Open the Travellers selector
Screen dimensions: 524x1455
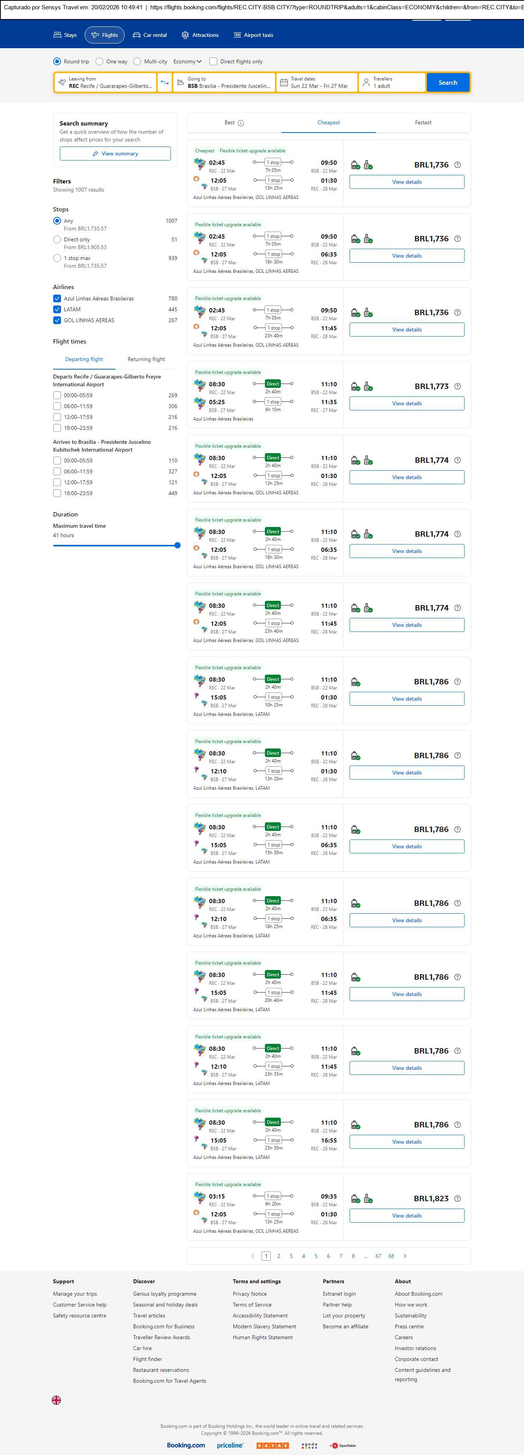click(392, 82)
